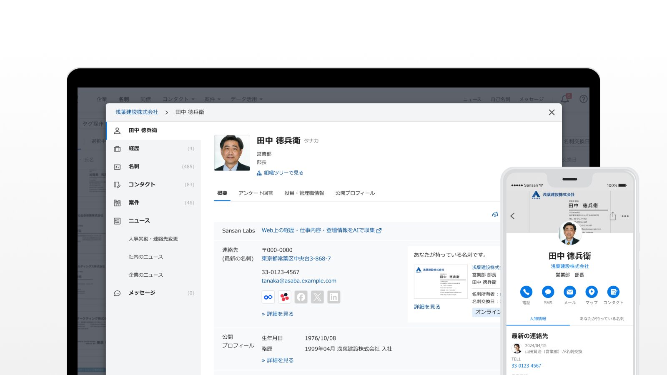Image resolution: width=667 pixels, height=375 pixels.
Task: Click the blue linked-circles logo icon under email
Action: pyautogui.click(x=268, y=297)
